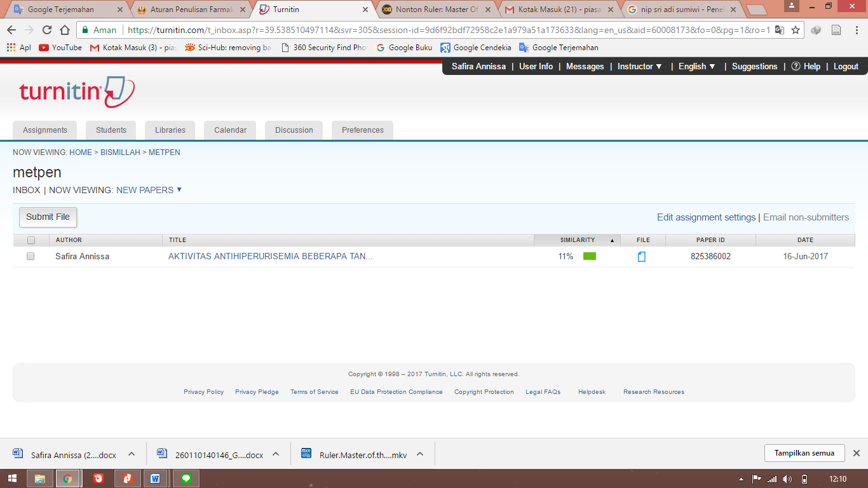Switch to the Libraries tab

pyautogui.click(x=170, y=130)
